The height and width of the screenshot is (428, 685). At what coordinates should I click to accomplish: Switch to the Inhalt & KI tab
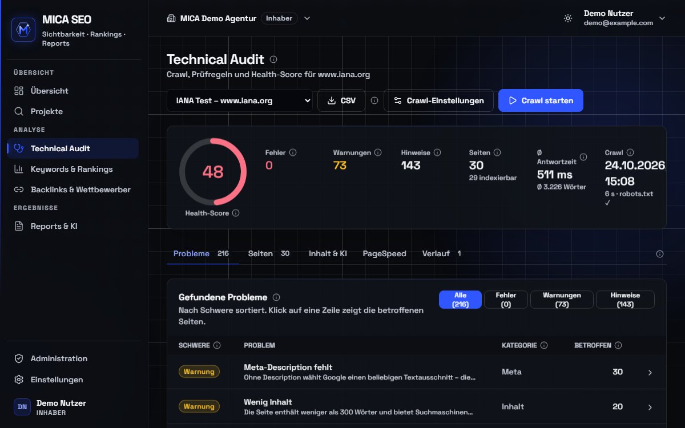(x=328, y=253)
